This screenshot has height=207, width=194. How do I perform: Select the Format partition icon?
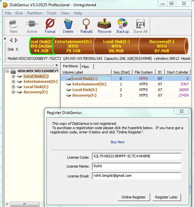[x=50, y=26]
